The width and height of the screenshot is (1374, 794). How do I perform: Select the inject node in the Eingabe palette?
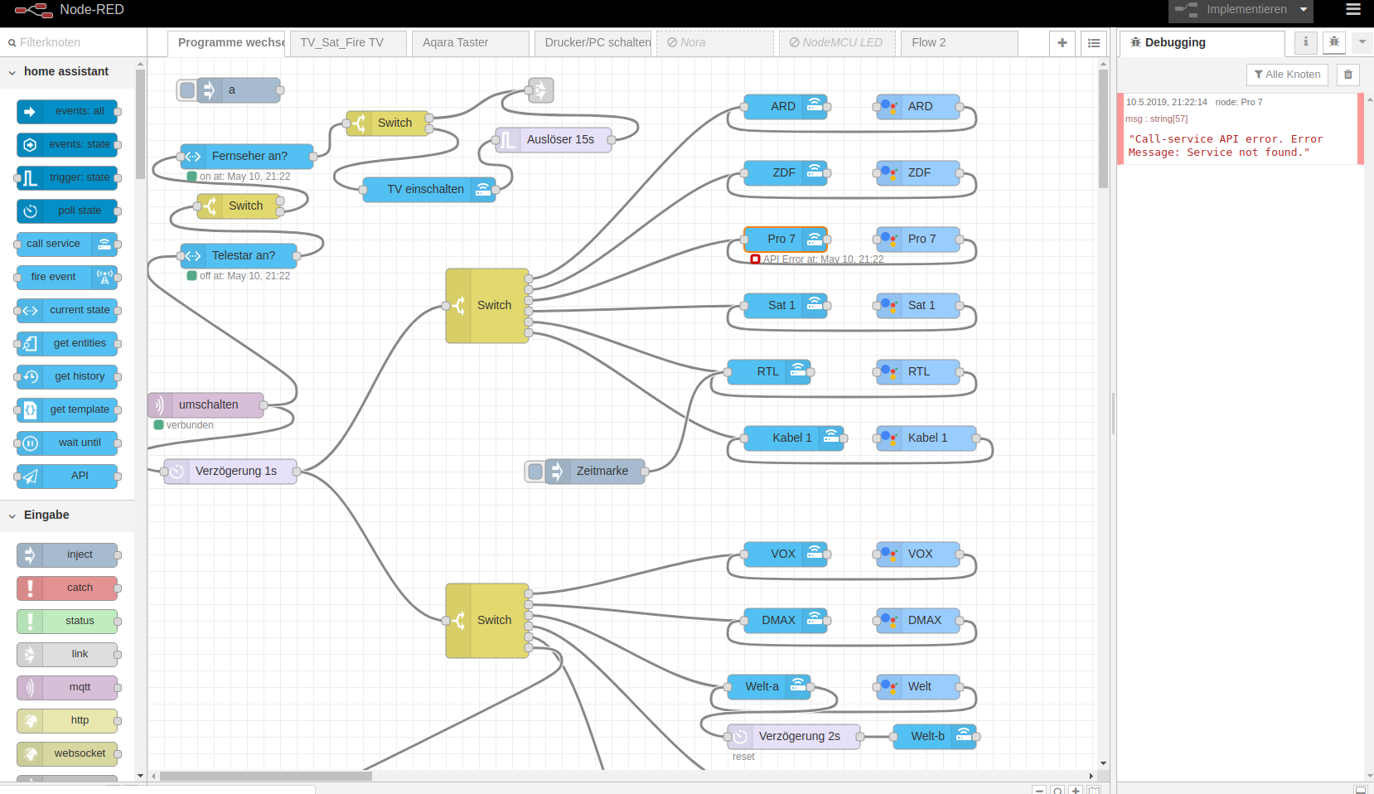(68, 554)
